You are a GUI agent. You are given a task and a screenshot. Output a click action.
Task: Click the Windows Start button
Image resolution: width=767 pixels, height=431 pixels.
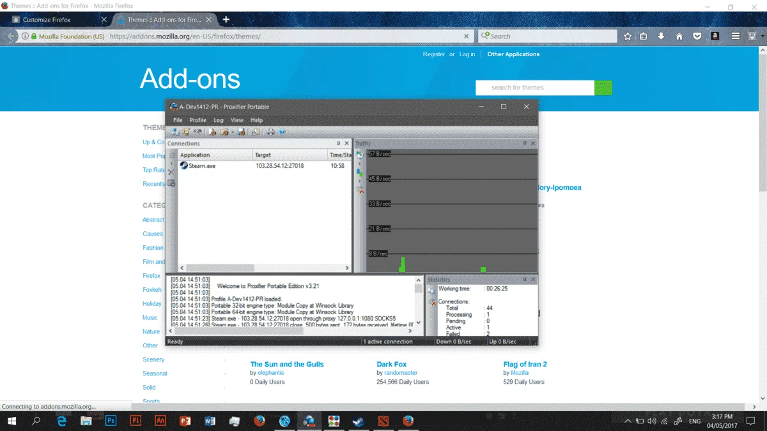[x=12, y=421]
